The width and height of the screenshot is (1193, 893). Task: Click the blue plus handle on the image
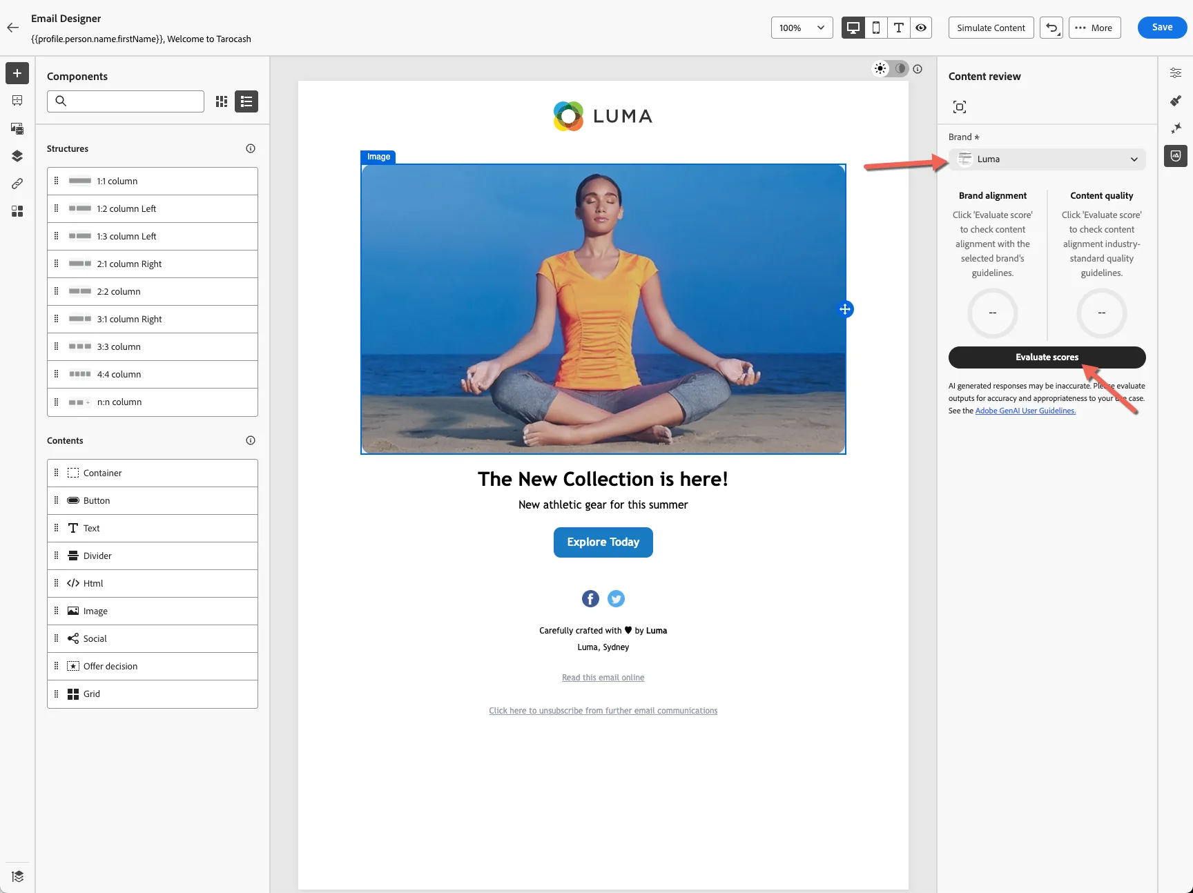click(845, 309)
